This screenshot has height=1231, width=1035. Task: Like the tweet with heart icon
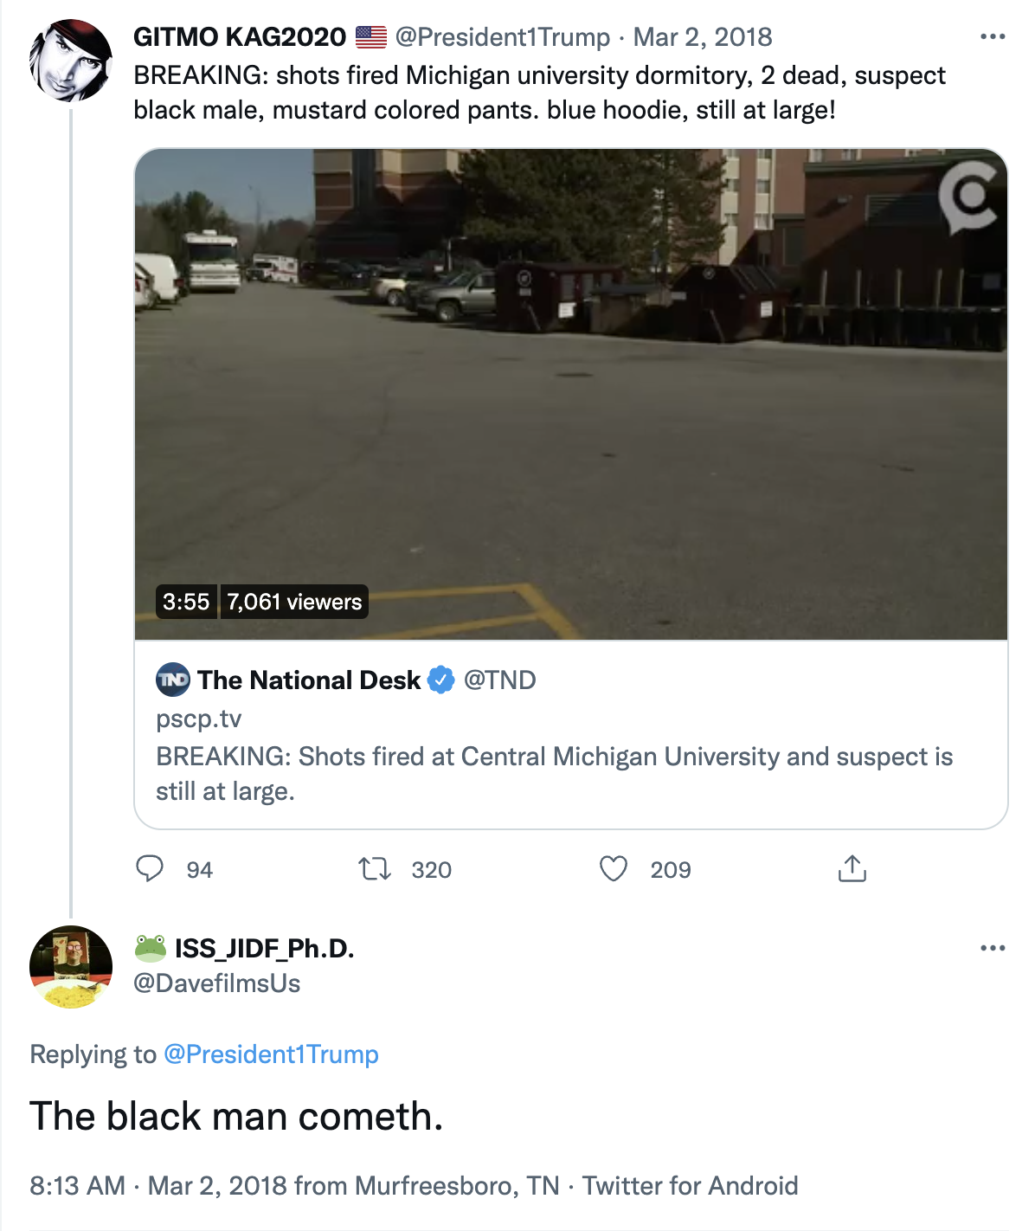click(x=614, y=868)
